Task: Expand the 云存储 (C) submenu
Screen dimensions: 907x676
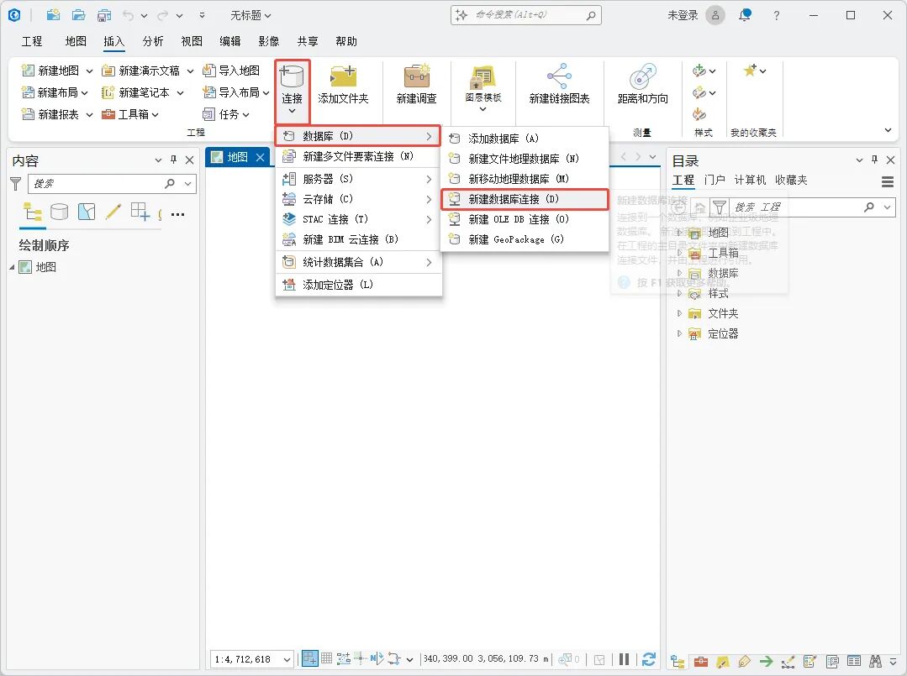Action: click(x=358, y=199)
